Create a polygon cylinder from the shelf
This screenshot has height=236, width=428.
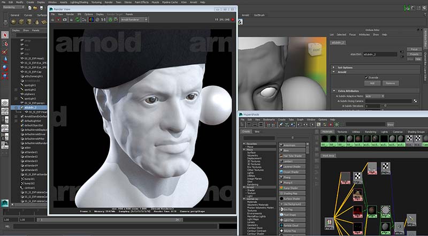click(x=29, y=22)
